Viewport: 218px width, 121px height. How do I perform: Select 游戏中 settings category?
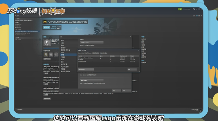(x=63, y=48)
